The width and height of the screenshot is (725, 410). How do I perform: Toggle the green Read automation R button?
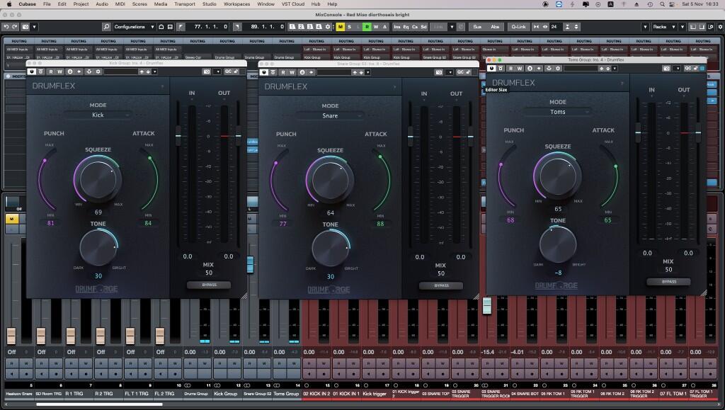point(367,27)
